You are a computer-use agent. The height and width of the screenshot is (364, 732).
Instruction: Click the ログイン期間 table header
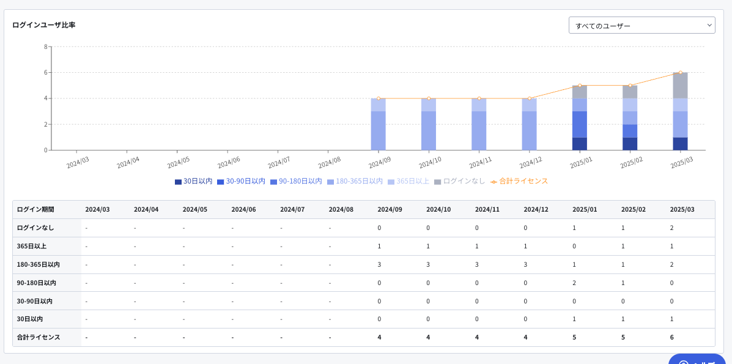pyautogui.click(x=35, y=209)
